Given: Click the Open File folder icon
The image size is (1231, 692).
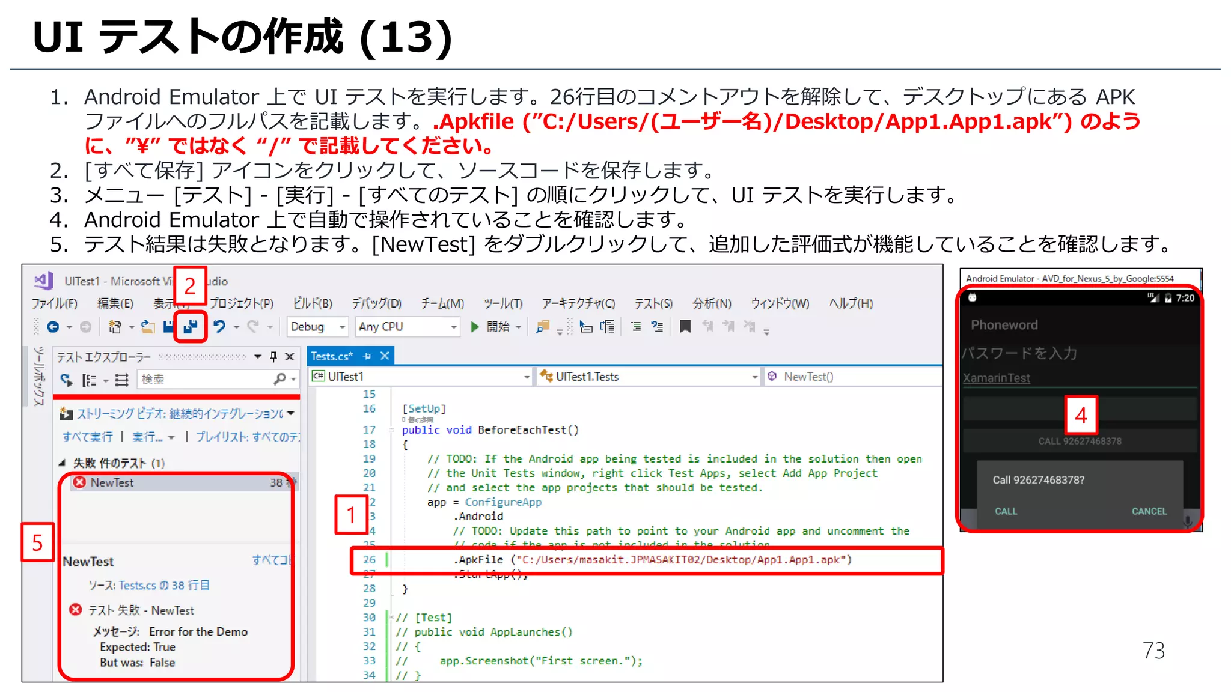Looking at the screenshot, I should pyautogui.click(x=148, y=327).
